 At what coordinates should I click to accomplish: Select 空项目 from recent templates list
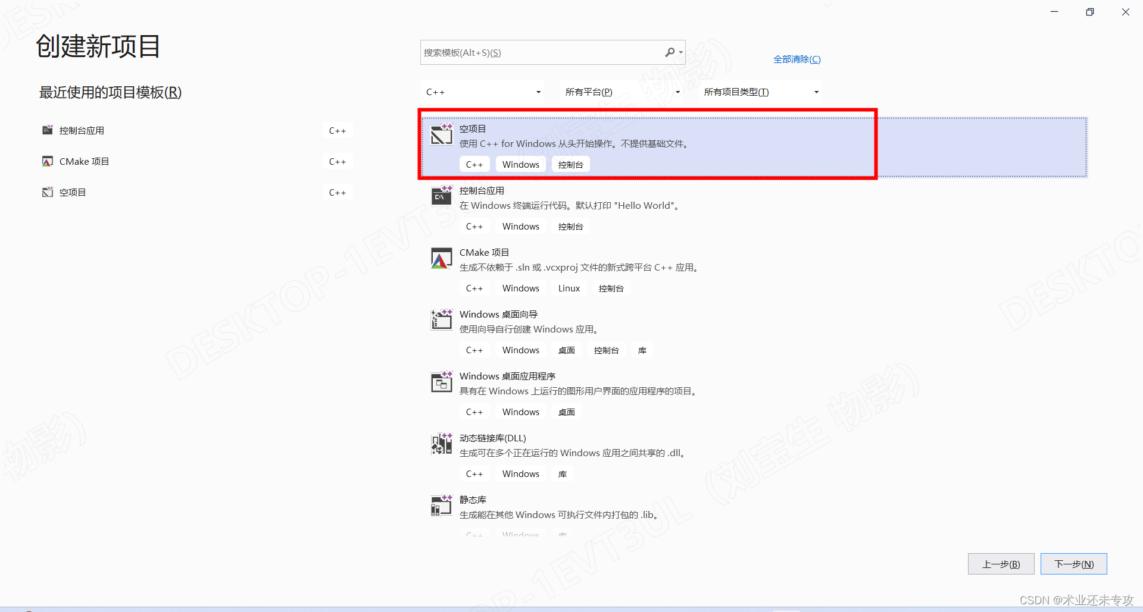point(72,192)
